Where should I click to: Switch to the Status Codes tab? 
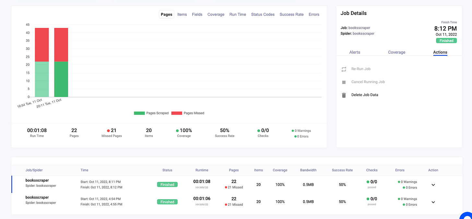pos(263,14)
